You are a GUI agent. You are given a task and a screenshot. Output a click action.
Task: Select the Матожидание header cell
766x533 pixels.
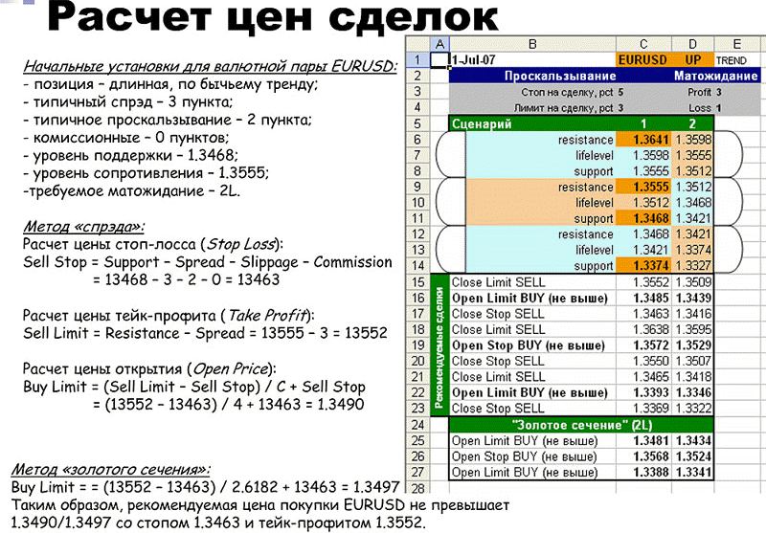coord(710,76)
